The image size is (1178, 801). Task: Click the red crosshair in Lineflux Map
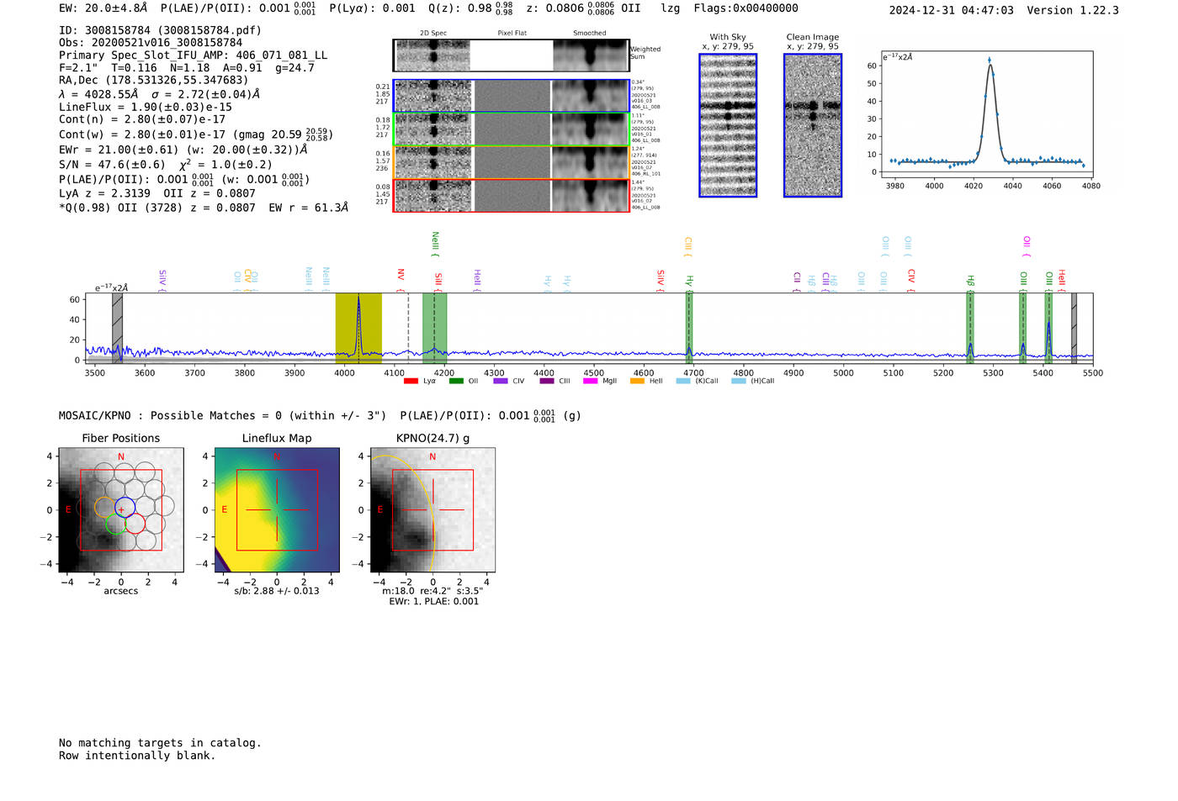(277, 510)
